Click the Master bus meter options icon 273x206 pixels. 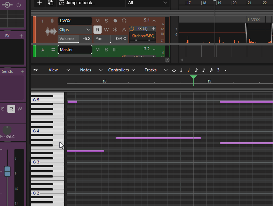[x=115, y=50]
